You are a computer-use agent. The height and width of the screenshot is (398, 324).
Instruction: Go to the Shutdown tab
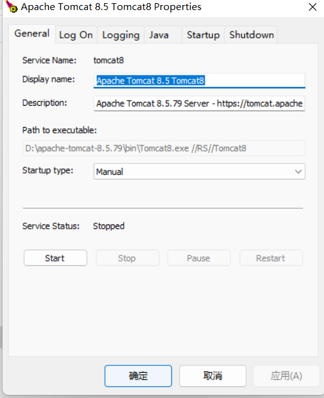pyautogui.click(x=251, y=35)
